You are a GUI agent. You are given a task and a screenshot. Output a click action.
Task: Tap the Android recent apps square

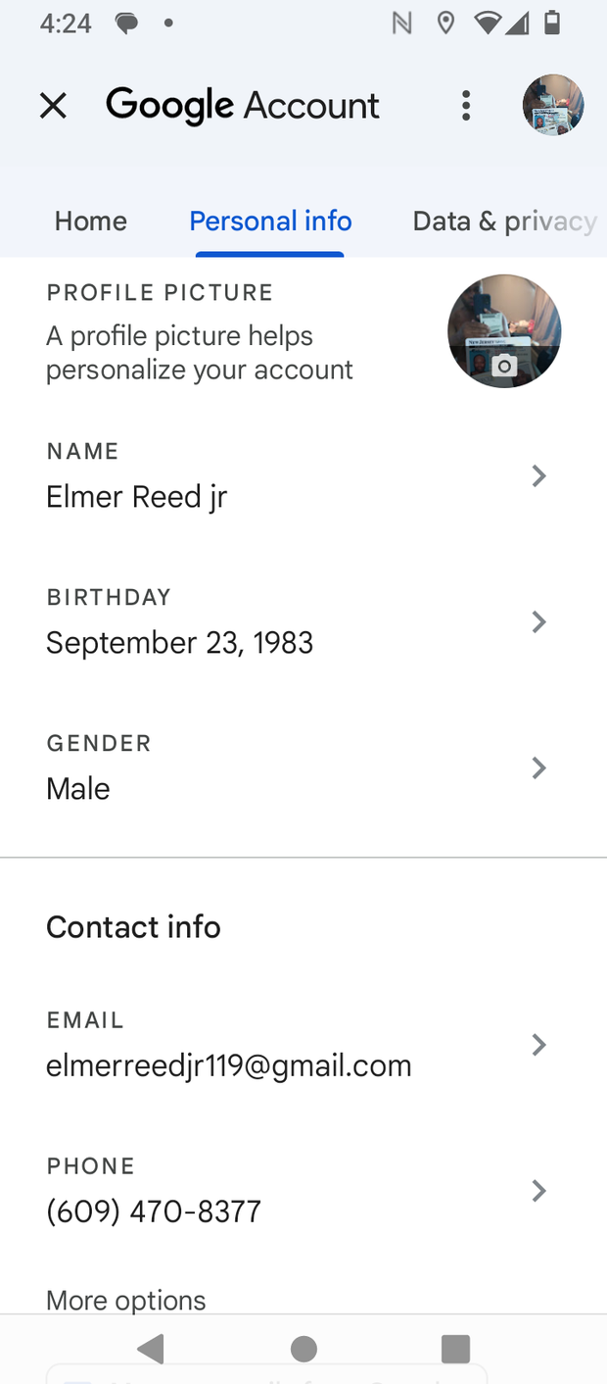(455, 1349)
